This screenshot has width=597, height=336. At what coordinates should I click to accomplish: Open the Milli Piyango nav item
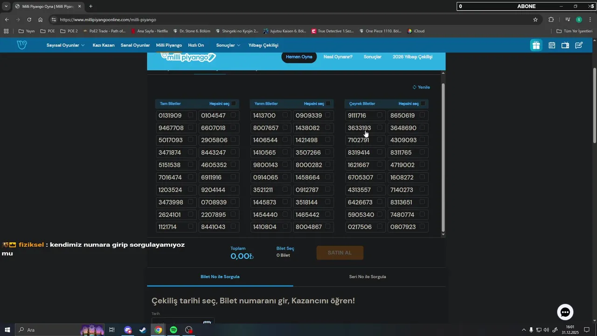click(169, 45)
